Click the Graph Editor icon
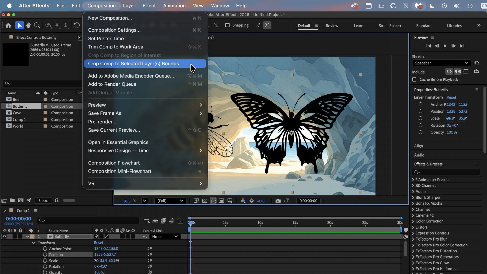The image size is (487, 274). tap(180, 221)
